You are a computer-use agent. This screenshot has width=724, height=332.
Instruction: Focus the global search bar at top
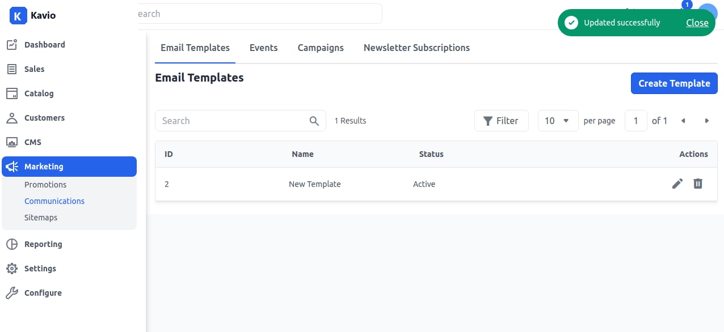point(260,14)
